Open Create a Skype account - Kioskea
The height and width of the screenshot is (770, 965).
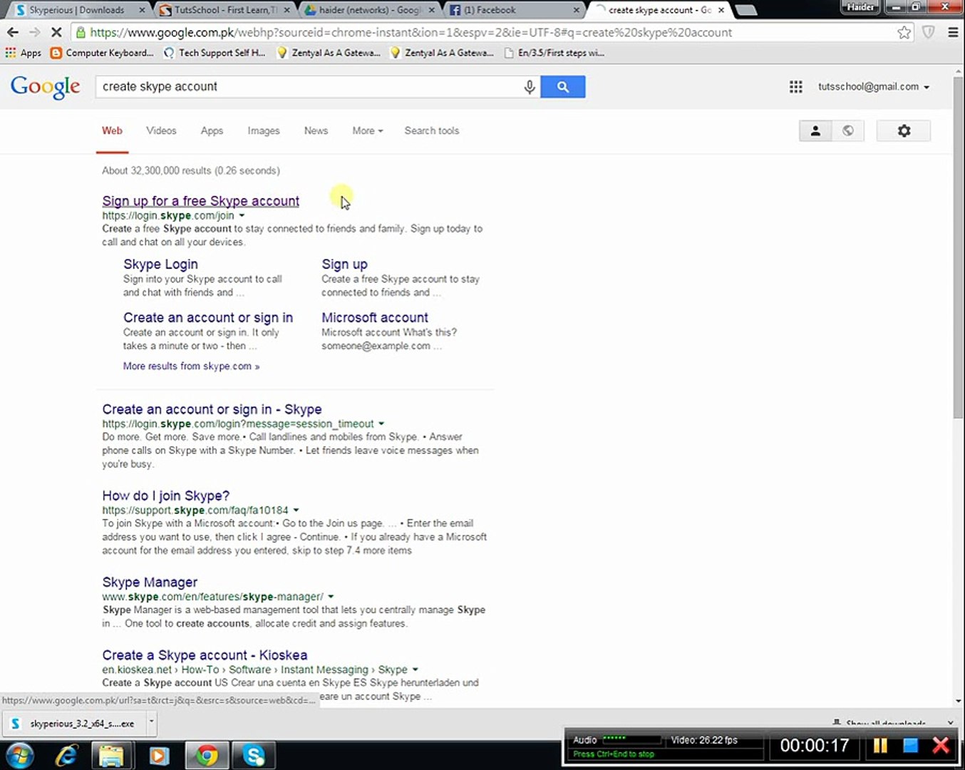click(205, 654)
